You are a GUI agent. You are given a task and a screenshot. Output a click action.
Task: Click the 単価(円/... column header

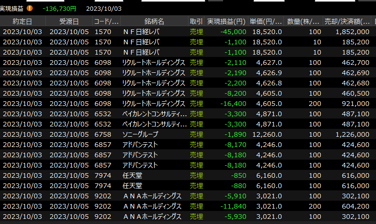(x=266, y=21)
